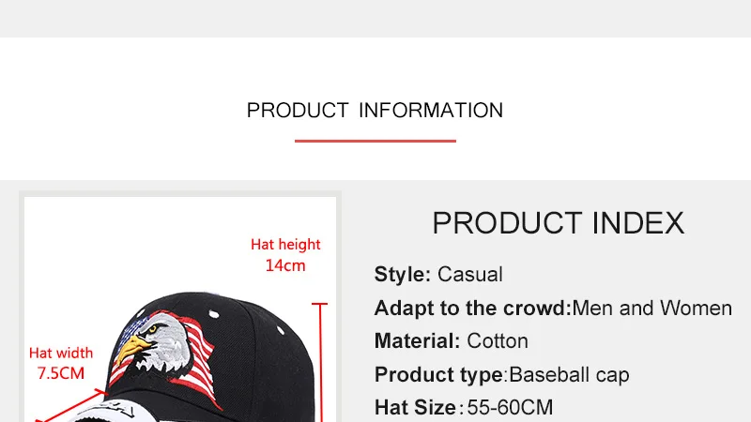Click the Adapt to the crowd label
751x422 pixels.
click(x=473, y=309)
